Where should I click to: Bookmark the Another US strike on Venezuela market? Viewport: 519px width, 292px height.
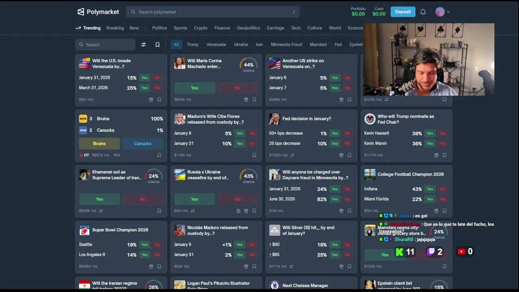coord(349,99)
